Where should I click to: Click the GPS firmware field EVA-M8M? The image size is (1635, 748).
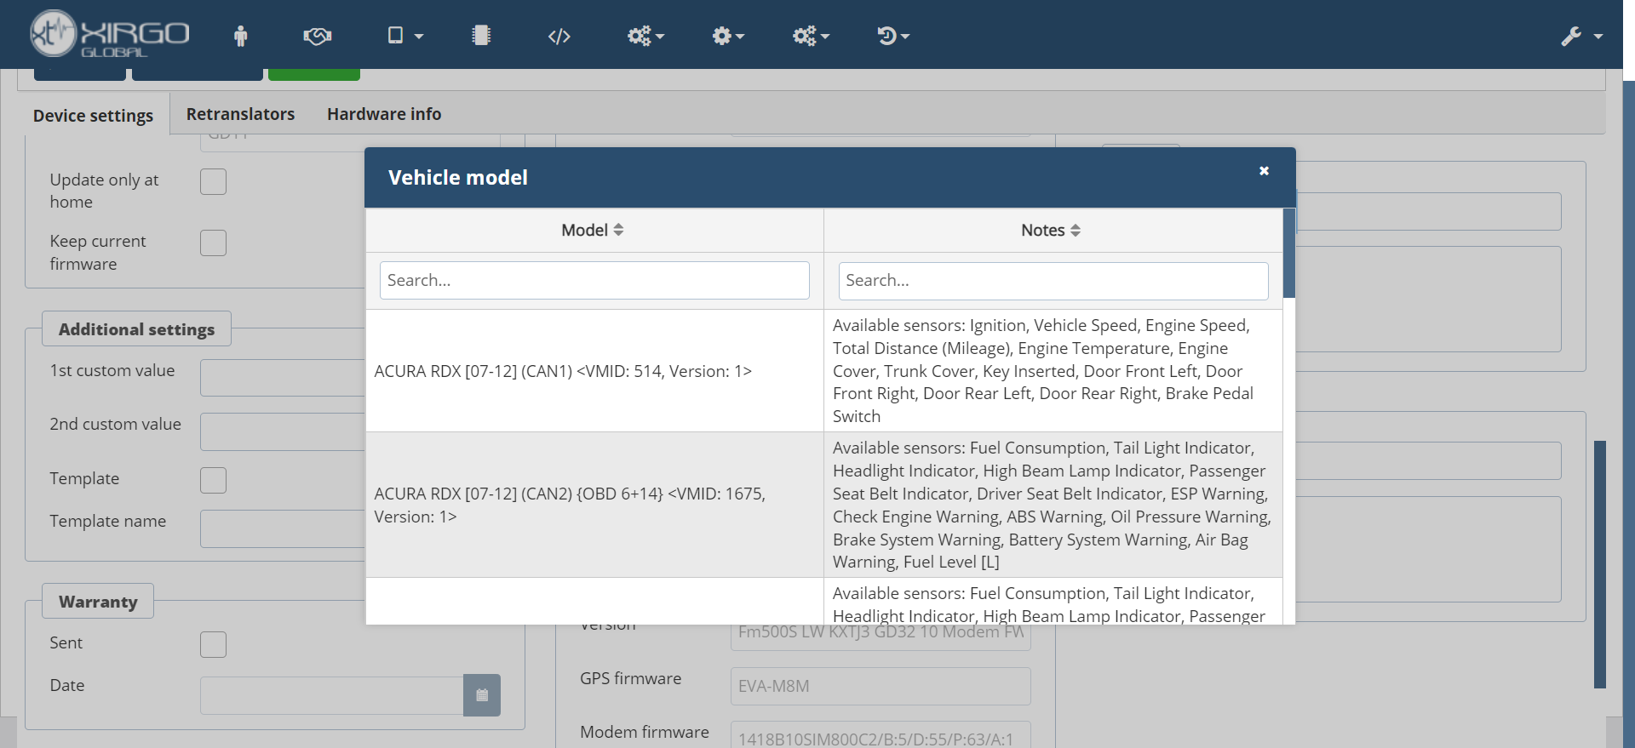pyautogui.click(x=881, y=686)
